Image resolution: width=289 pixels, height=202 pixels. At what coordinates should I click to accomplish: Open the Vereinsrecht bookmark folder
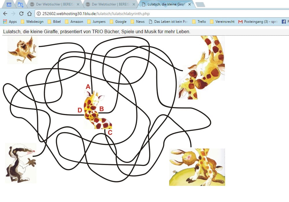tap(222, 22)
